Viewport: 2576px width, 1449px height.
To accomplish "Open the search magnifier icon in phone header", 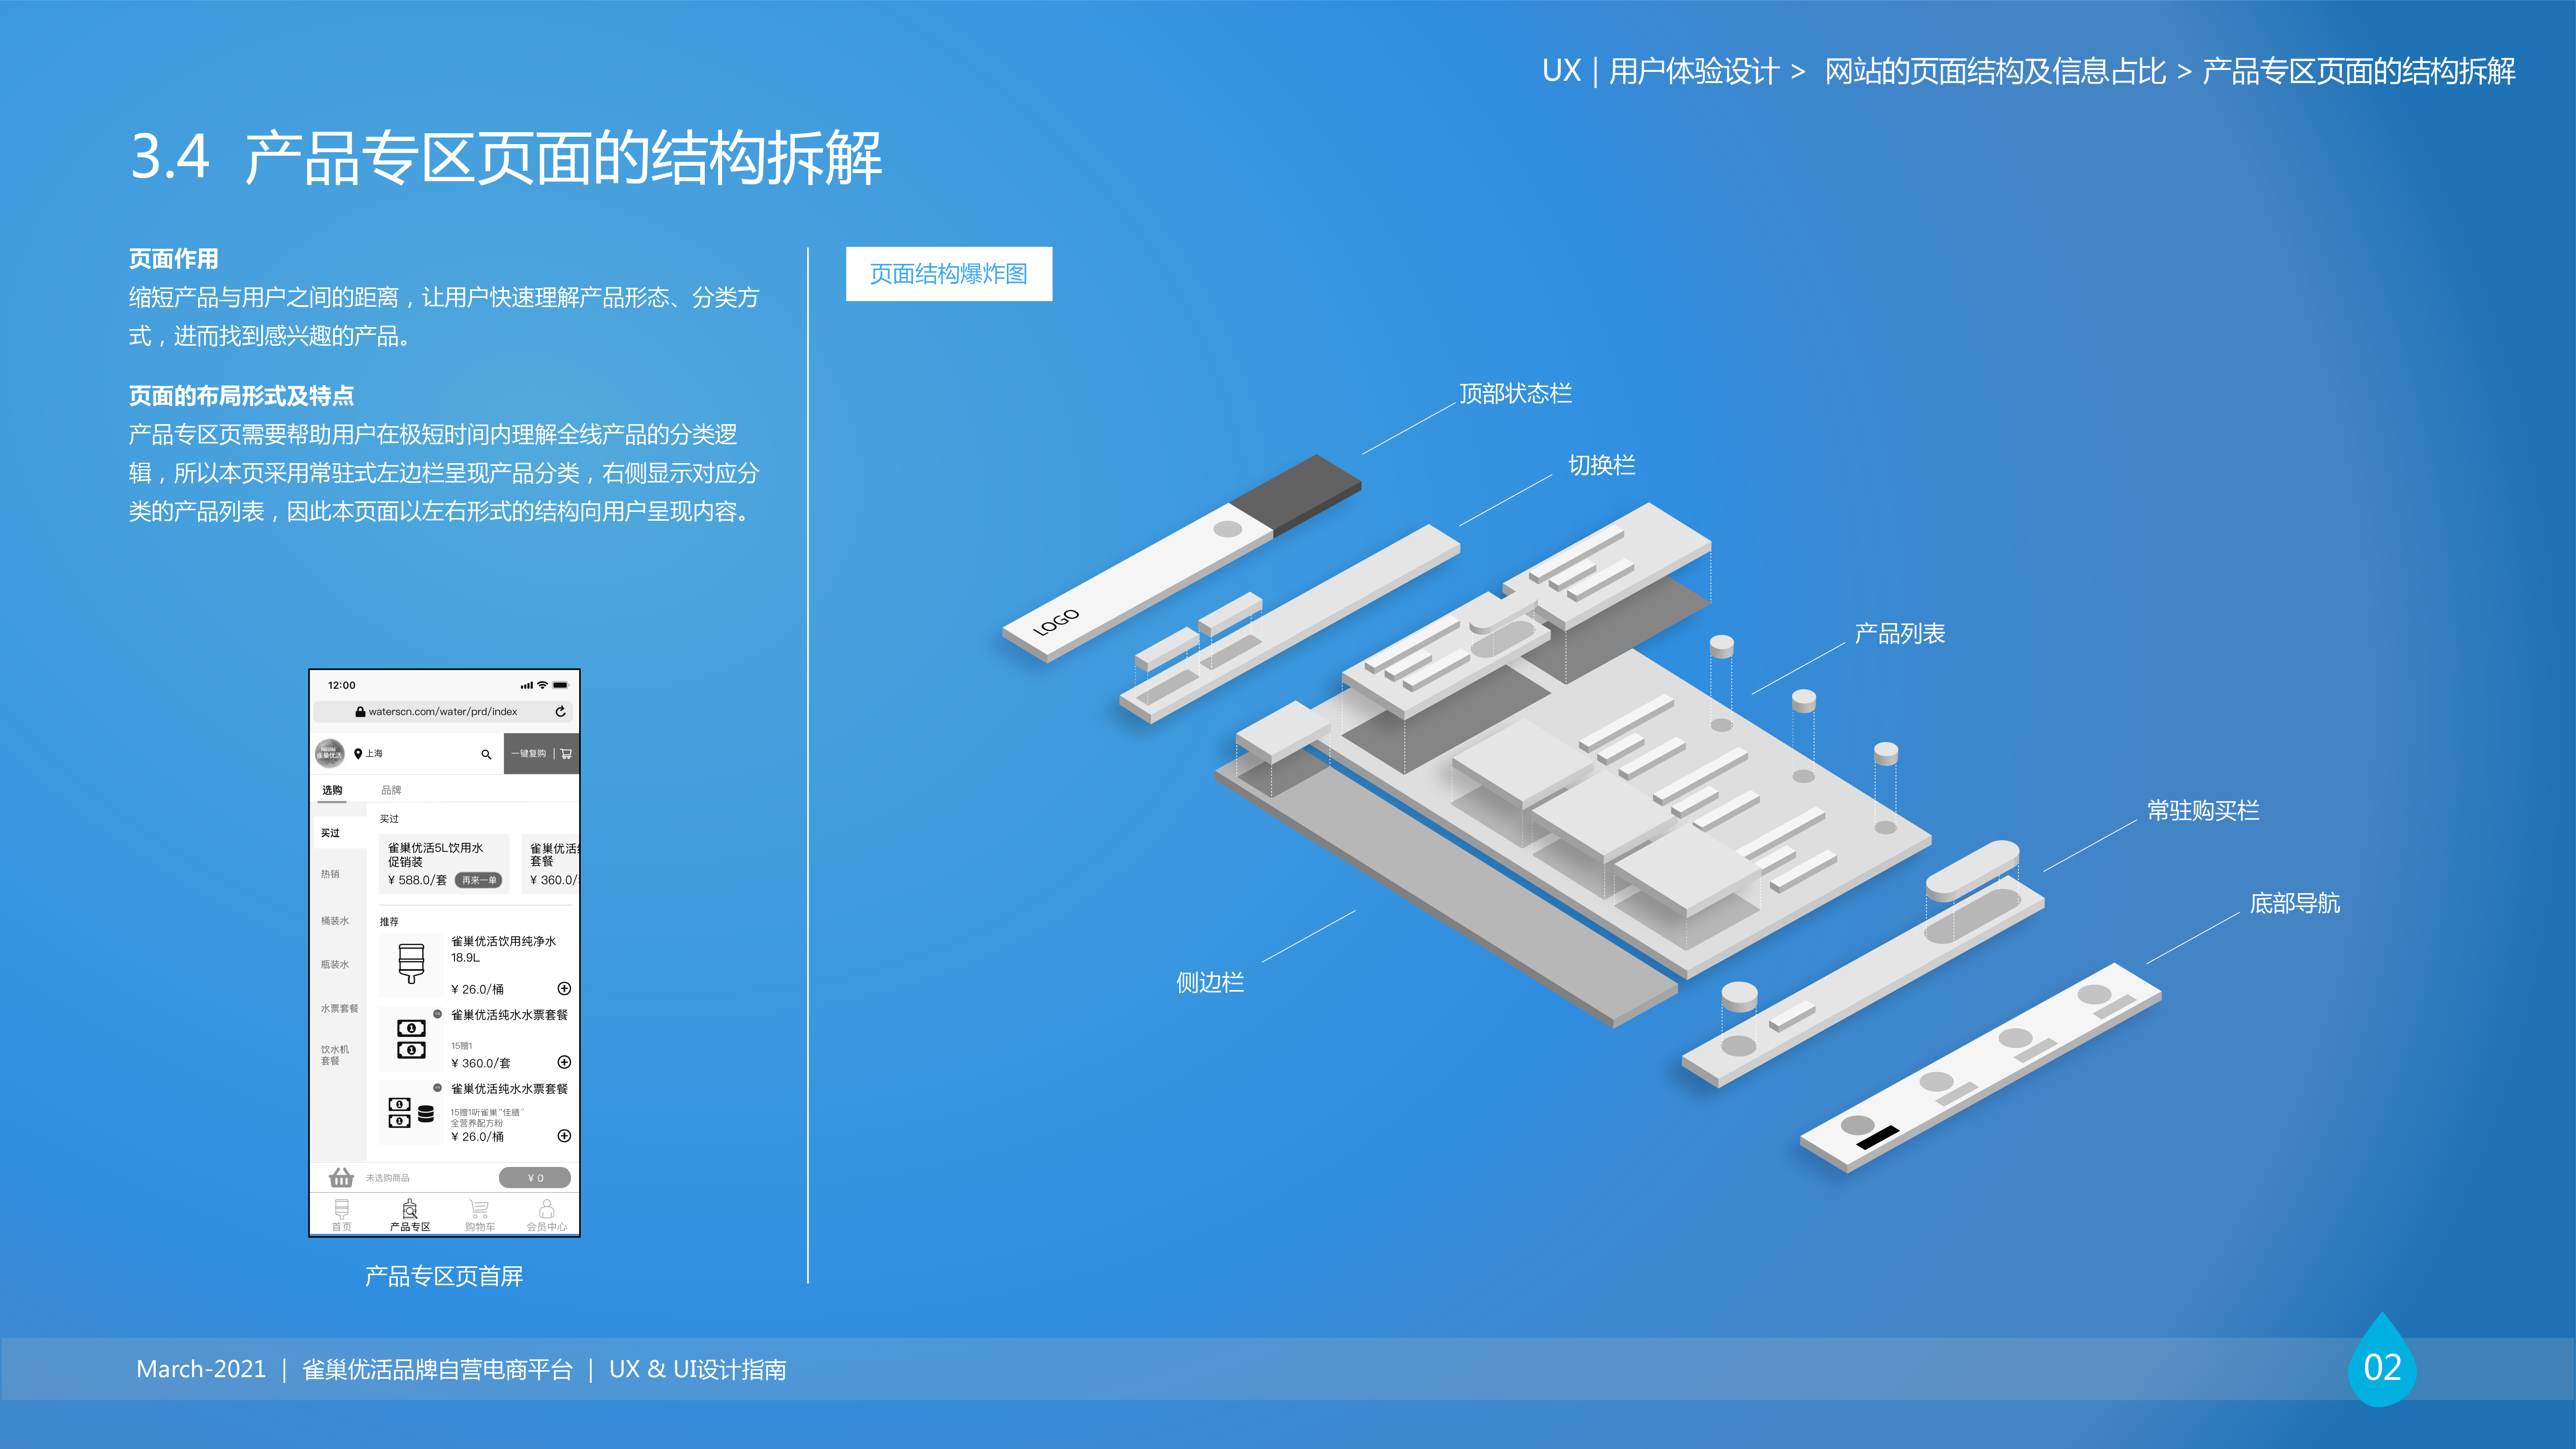I will tap(486, 754).
